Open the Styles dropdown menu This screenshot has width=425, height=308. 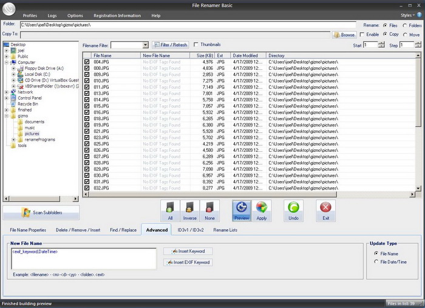(408, 15)
